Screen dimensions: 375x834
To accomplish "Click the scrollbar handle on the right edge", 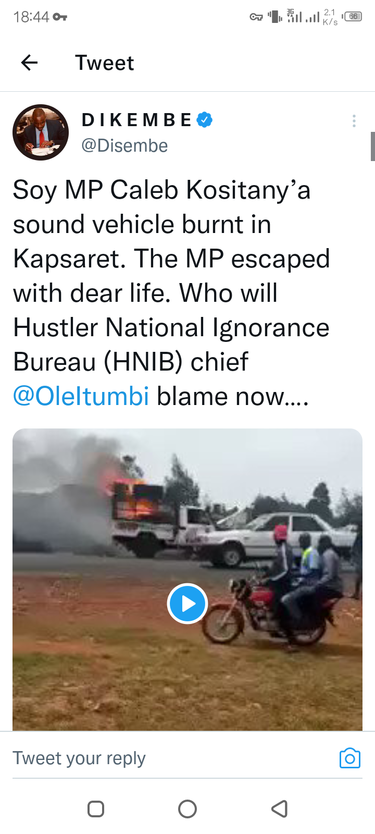I will point(373,146).
